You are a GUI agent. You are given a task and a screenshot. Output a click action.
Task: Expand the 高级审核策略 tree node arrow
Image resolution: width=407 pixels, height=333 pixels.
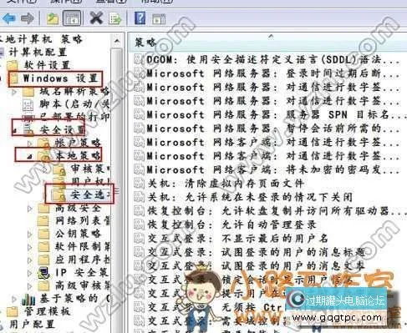30,286
